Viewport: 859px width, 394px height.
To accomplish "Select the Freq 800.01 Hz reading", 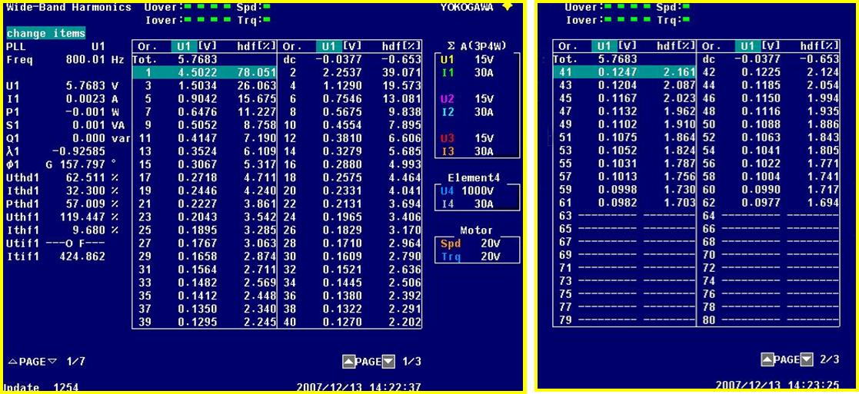I will tap(65, 60).
